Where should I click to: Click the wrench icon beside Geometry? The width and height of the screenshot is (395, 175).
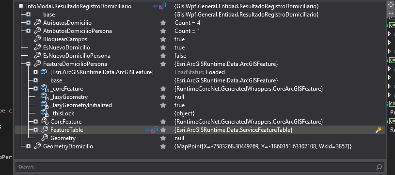pos(44,138)
